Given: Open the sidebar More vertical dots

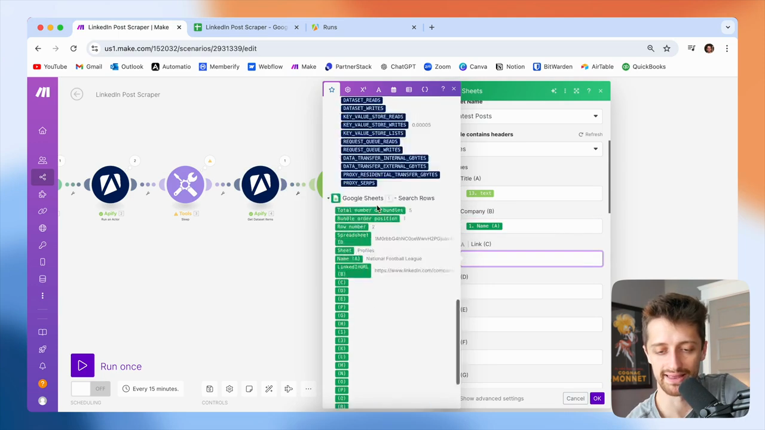Looking at the screenshot, I should (x=42, y=296).
